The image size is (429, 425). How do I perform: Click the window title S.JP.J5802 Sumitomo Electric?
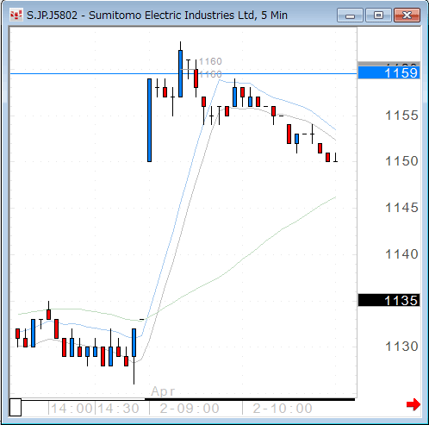point(157,15)
